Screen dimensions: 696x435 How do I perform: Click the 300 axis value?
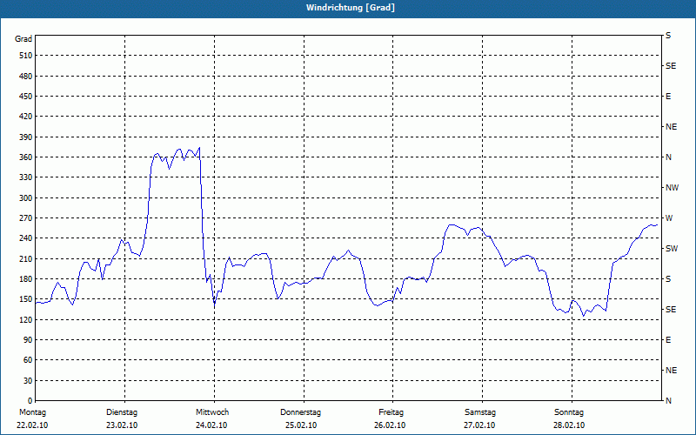[x=26, y=198]
